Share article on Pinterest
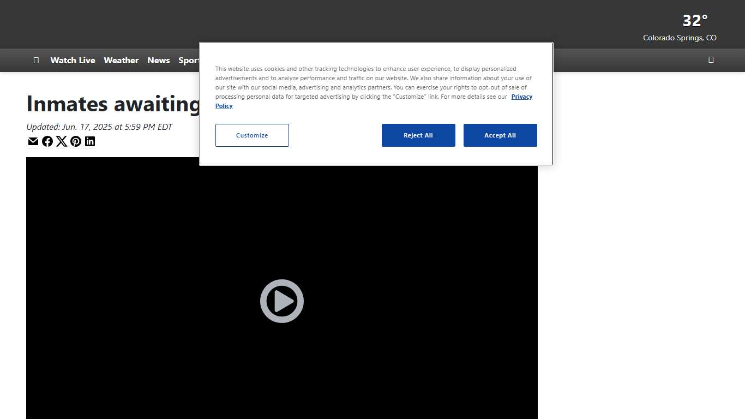Screen dimensions: 745x419 (76, 142)
